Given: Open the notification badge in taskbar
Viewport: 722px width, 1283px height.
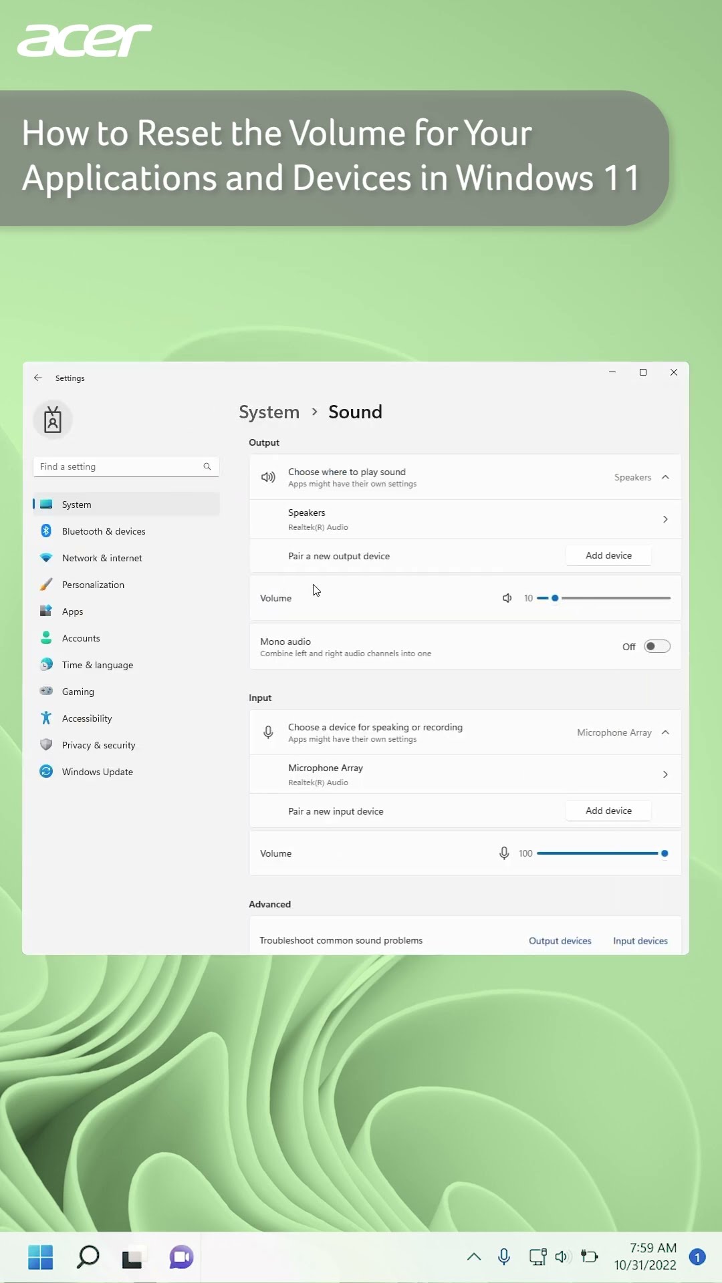Looking at the screenshot, I should coord(697,1257).
